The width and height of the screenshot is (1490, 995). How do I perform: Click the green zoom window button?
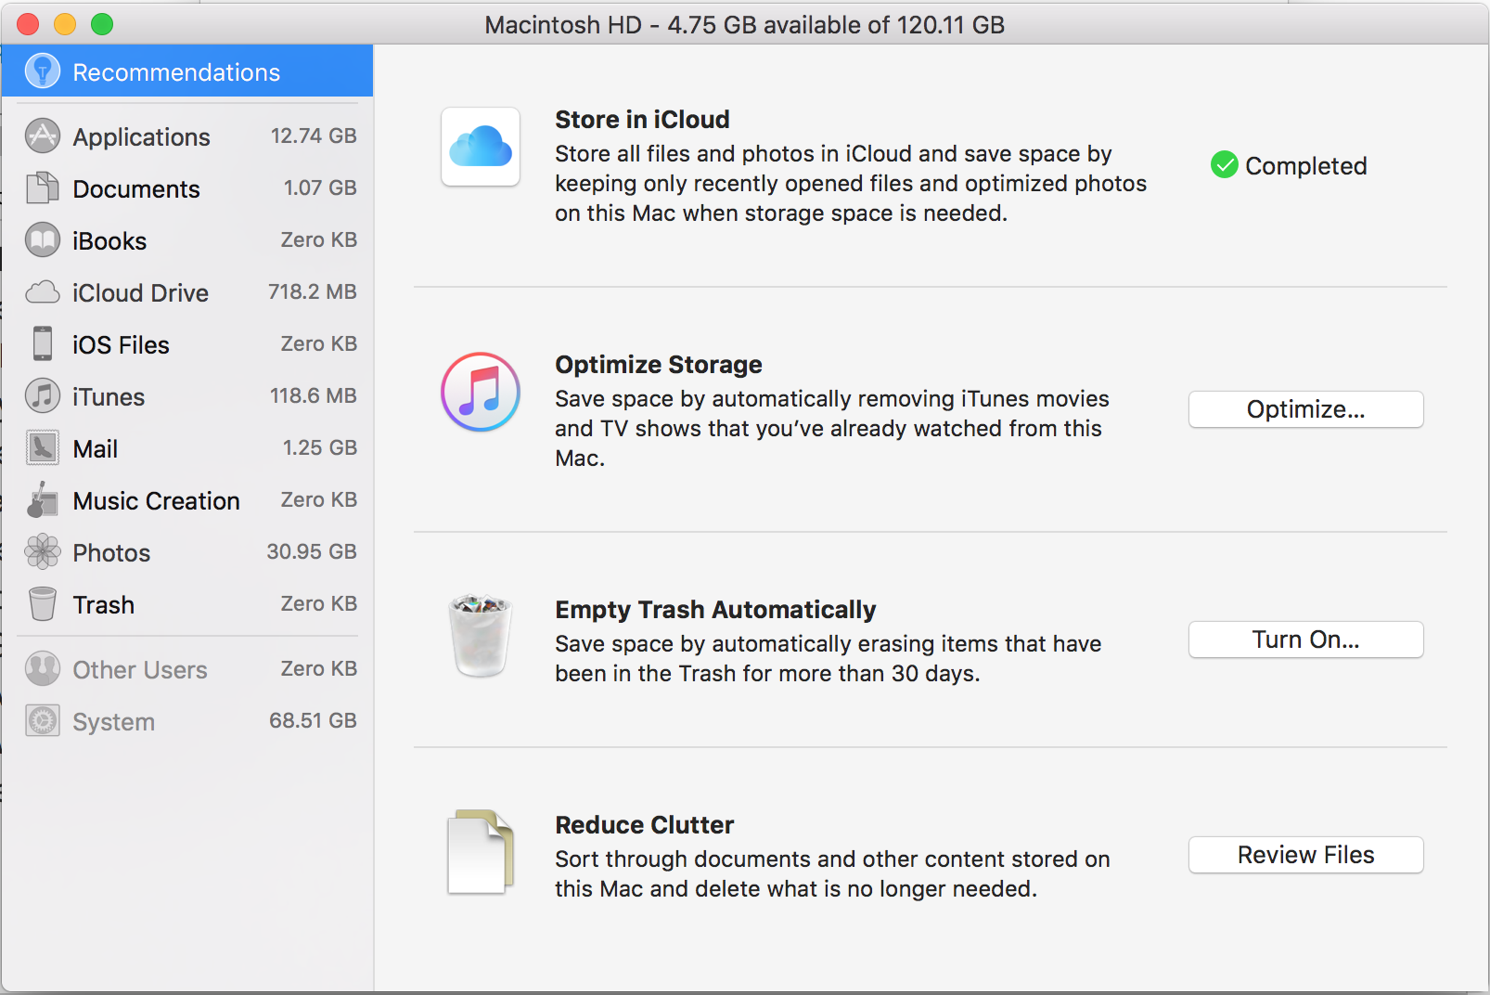[x=102, y=24]
